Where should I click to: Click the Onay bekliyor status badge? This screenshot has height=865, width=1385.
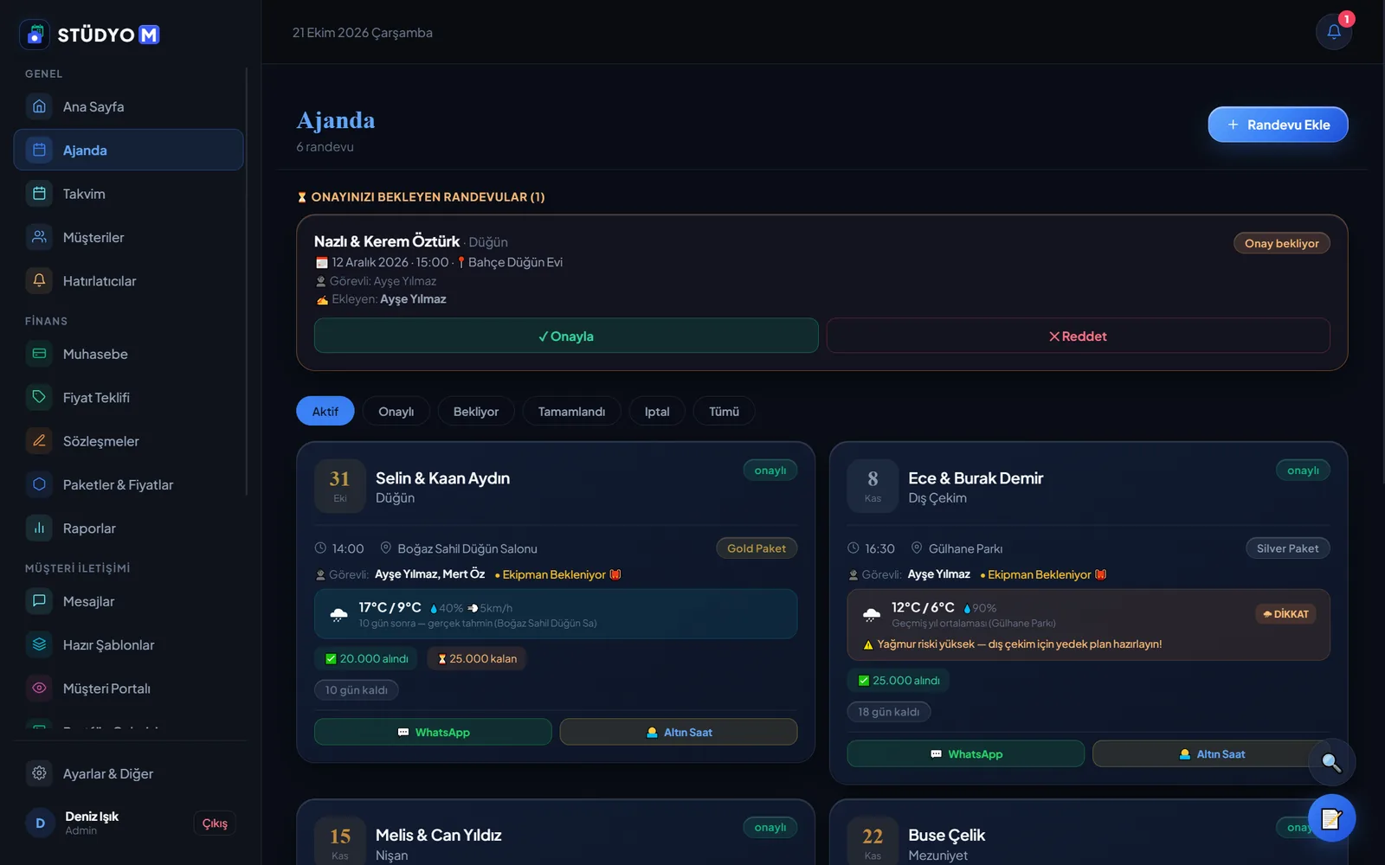point(1282,243)
